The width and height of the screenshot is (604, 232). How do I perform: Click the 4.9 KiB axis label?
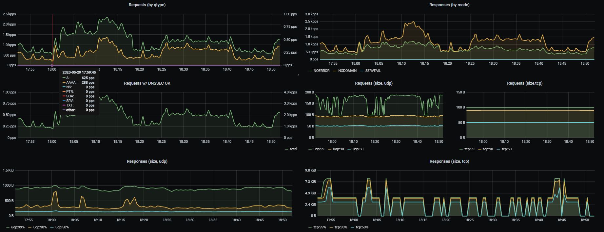(x=310, y=193)
